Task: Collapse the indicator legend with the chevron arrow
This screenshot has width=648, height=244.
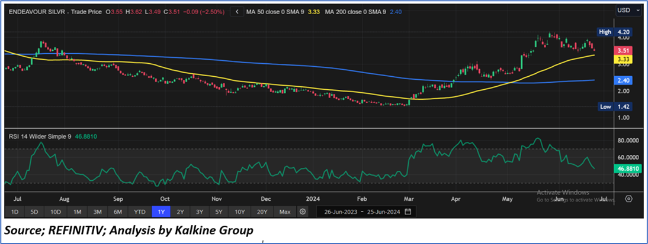Action: click(237, 12)
